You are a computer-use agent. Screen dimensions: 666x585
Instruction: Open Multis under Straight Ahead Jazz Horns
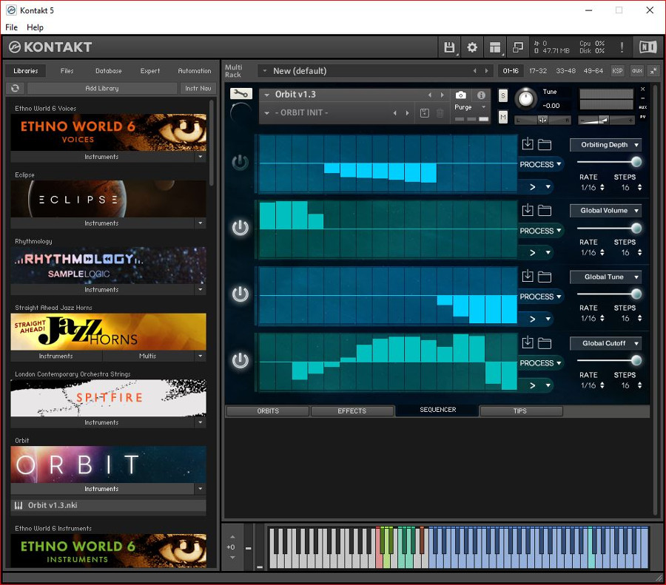coord(147,356)
